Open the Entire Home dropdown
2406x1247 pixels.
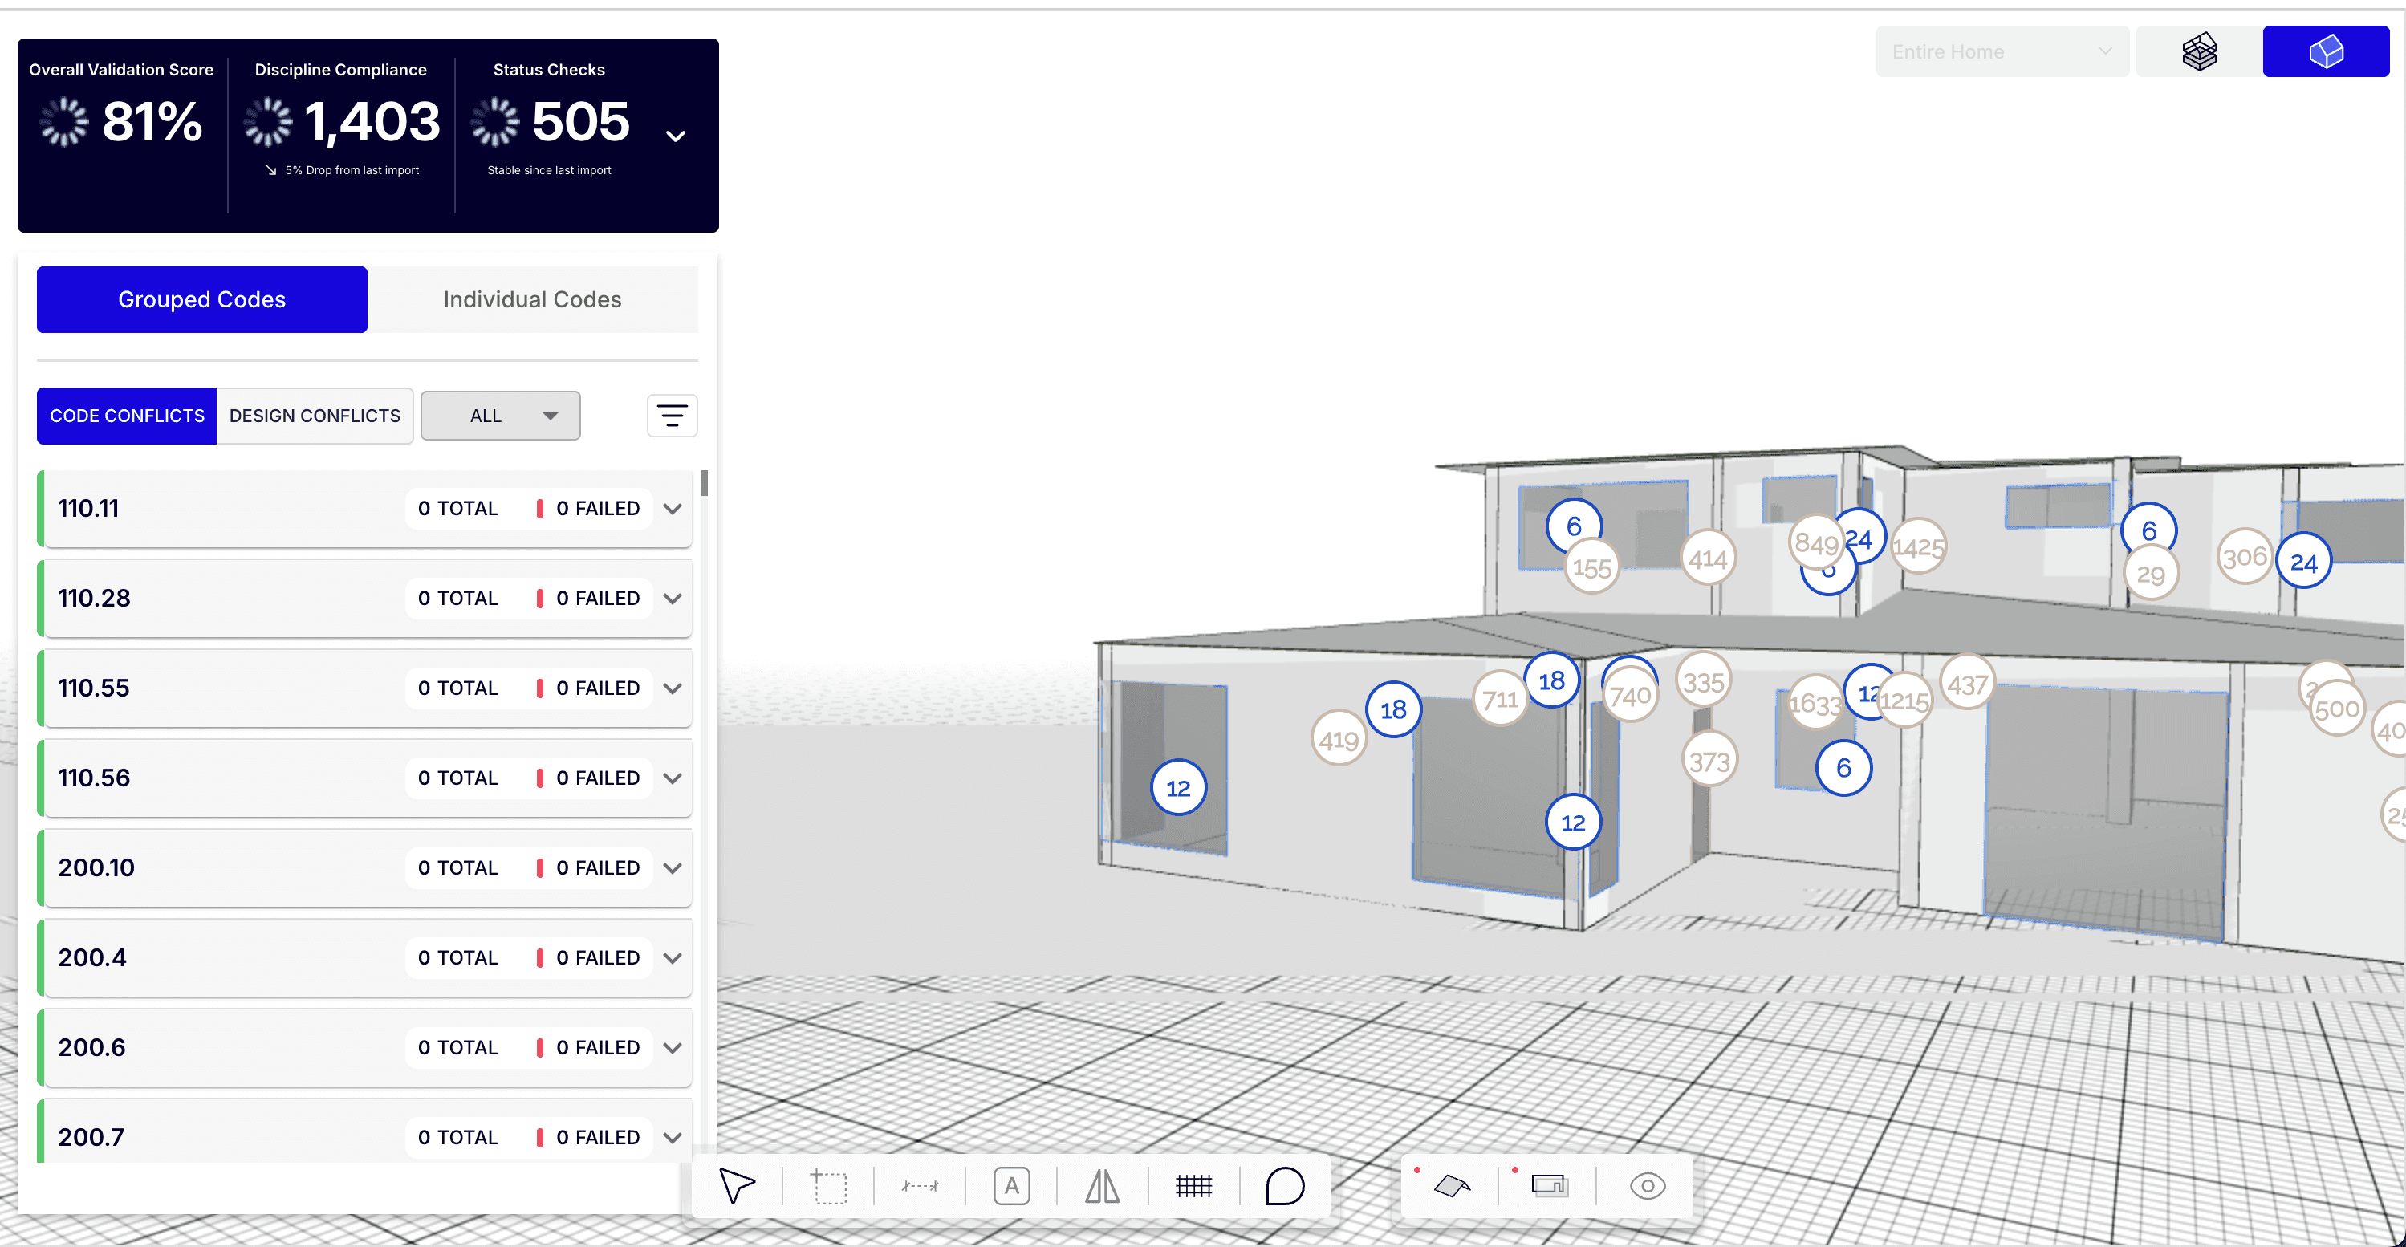2002,51
